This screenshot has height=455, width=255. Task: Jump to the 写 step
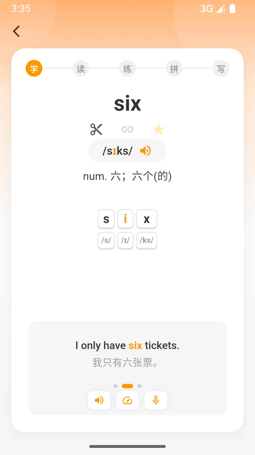[x=221, y=69]
